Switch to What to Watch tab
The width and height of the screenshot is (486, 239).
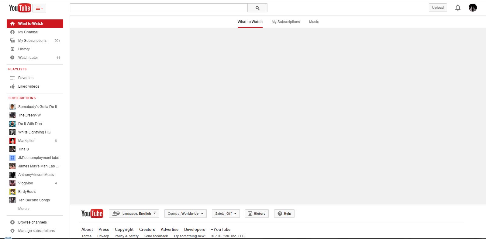point(250,22)
